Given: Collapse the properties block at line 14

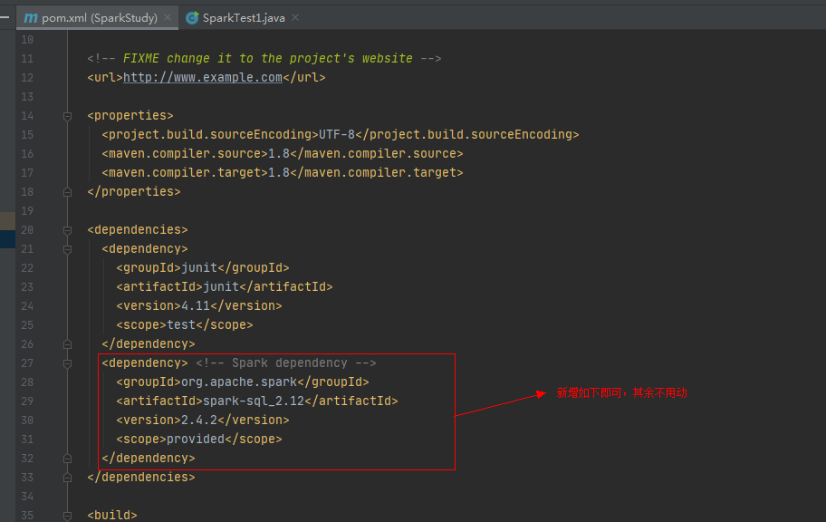Looking at the screenshot, I should click(x=67, y=116).
